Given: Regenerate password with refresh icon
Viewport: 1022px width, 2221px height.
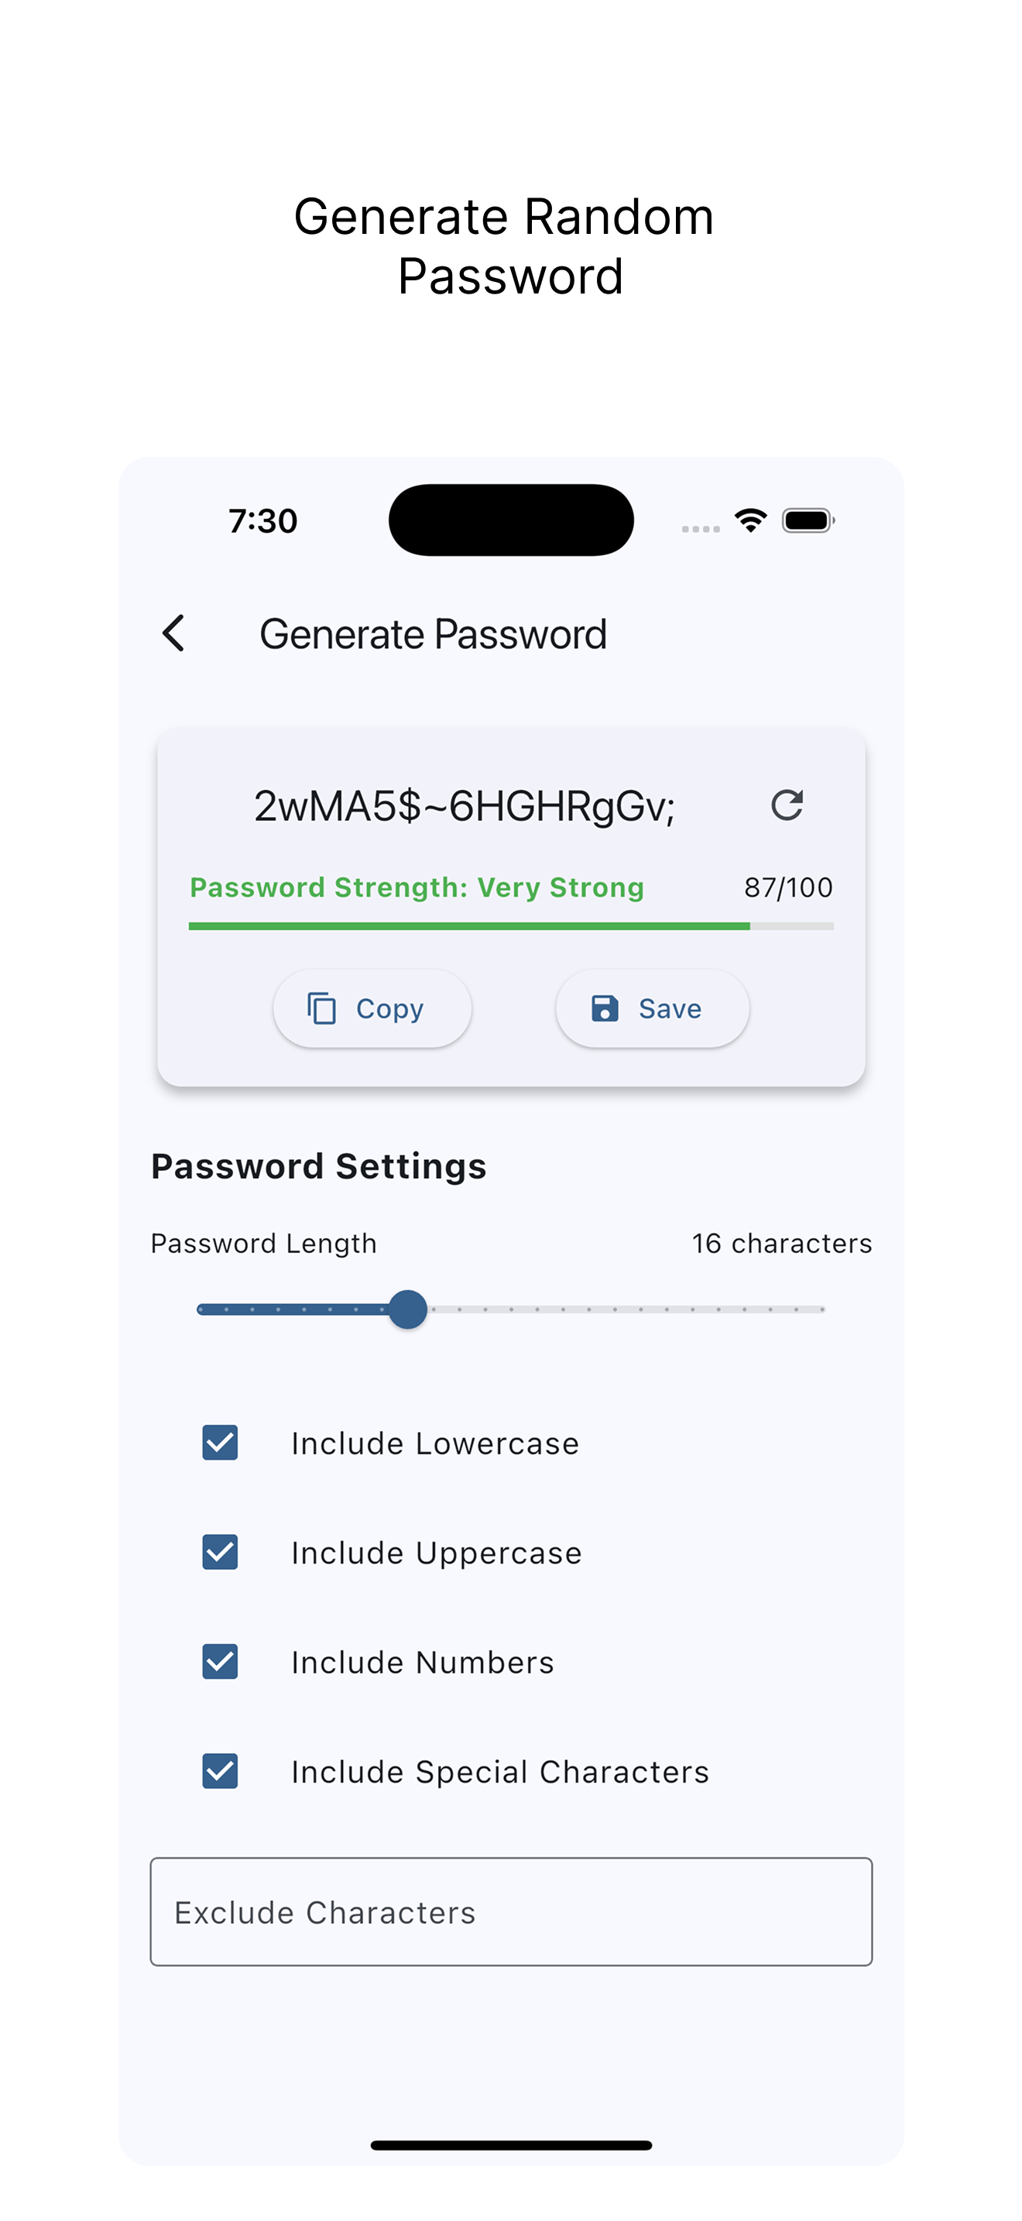Looking at the screenshot, I should [787, 805].
